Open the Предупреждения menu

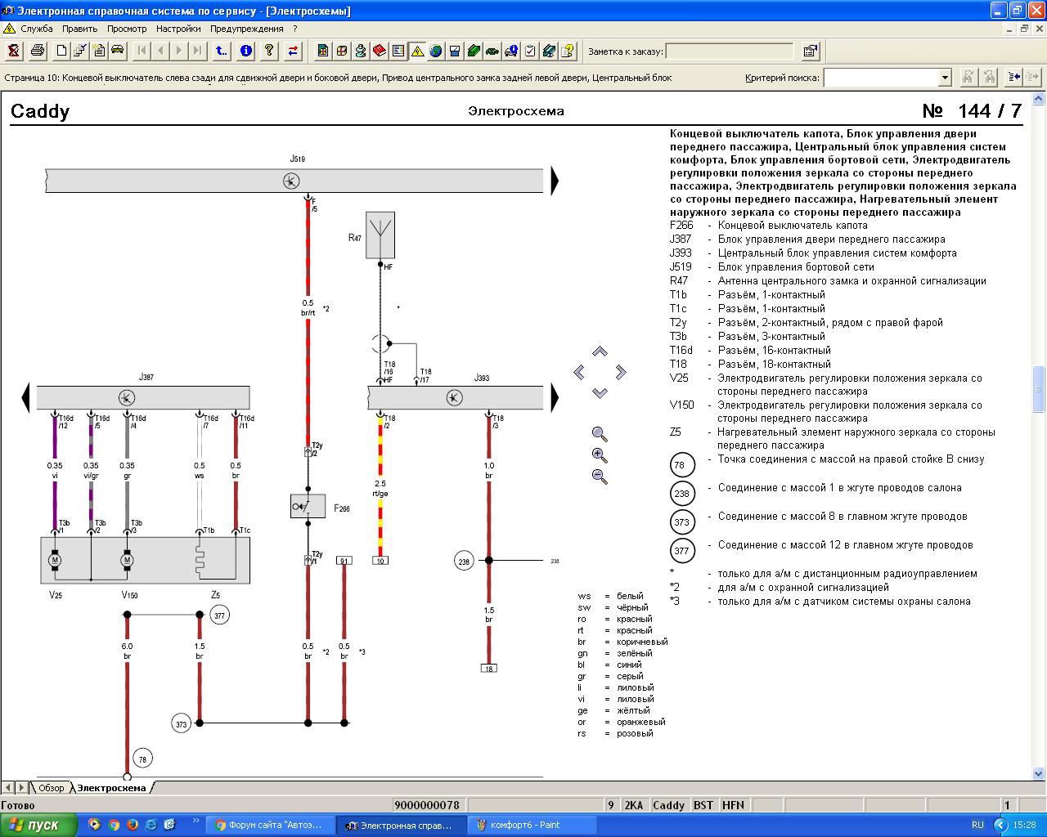coord(247,29)
